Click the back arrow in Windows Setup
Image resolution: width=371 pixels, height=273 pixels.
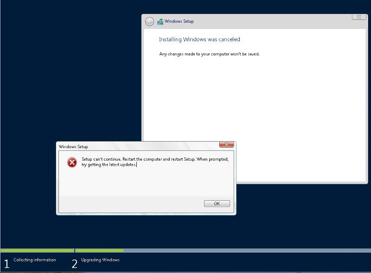click(149, 22)
